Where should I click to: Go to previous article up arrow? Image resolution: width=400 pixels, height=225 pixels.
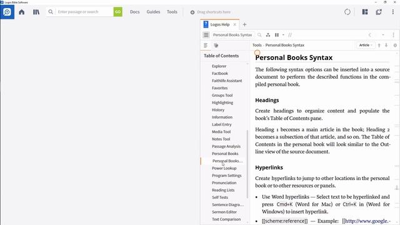pos(379,45)
